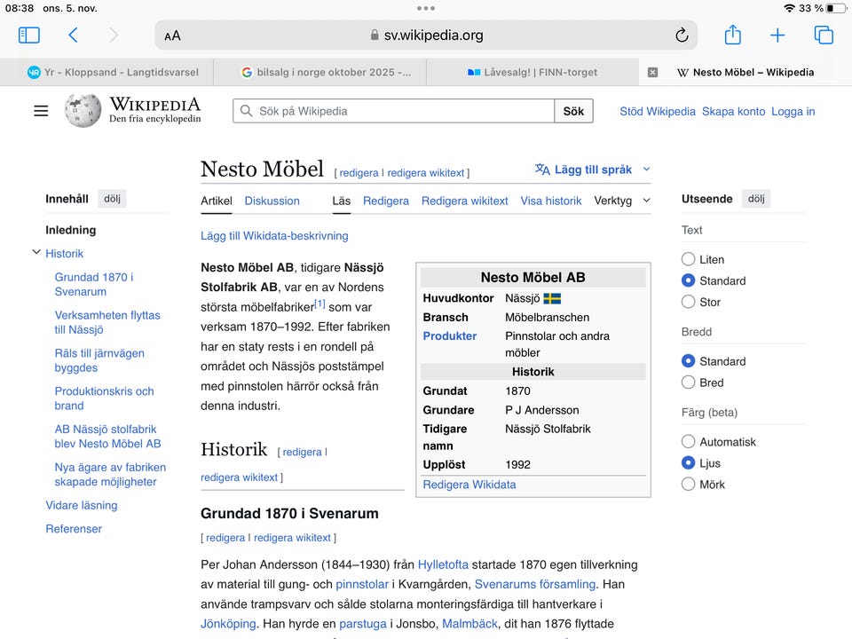Collapse the Historik contents section

pyautogui.click(x=36, y=252)
